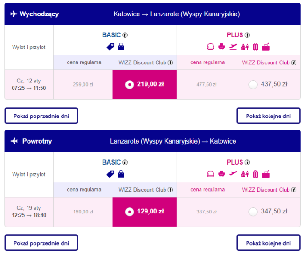Viewport: 303px width, 254px height.
Task: Select the 437,50 zł outbound PLUS fare
Action: (x=253, y=84)
